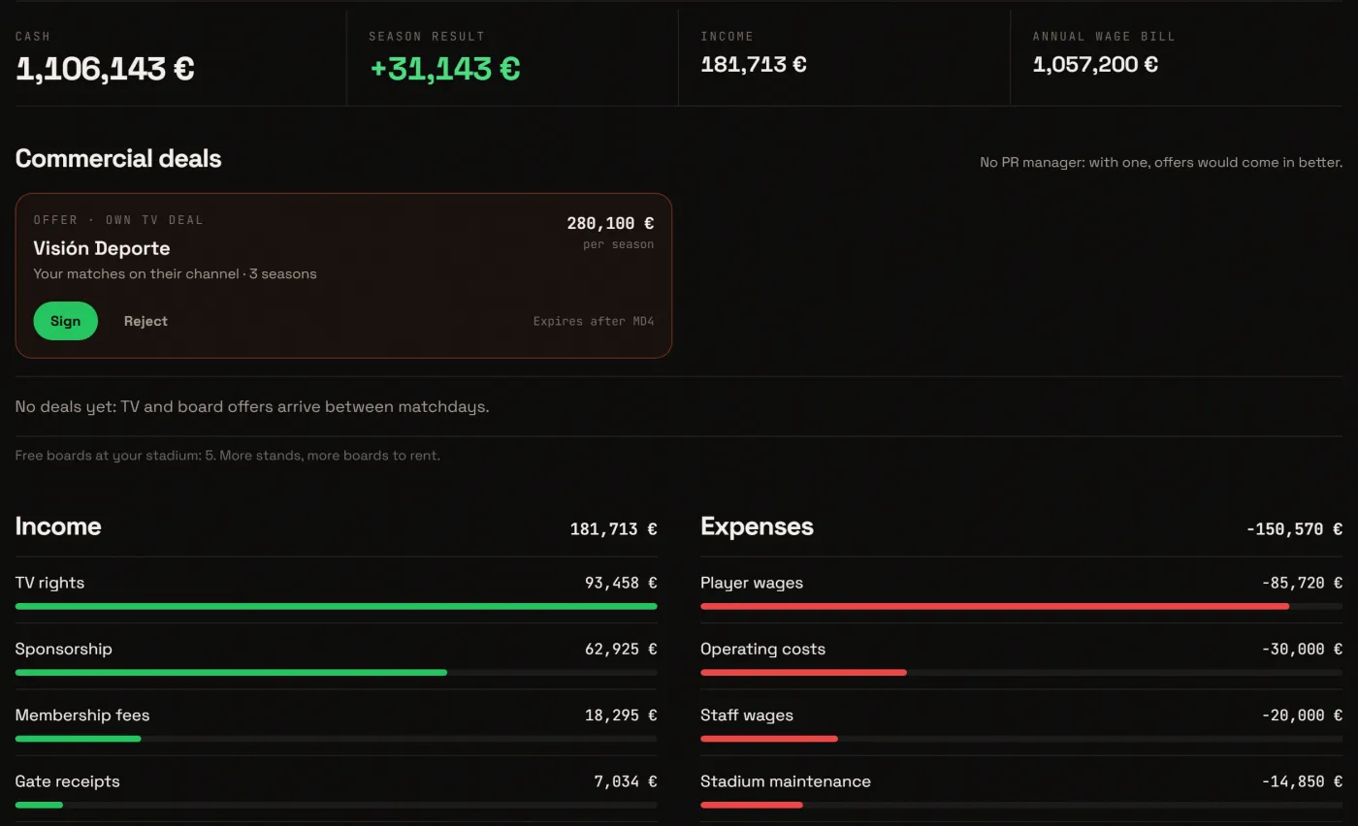Click the Gate receipts amount 7,034 €
This screenshot has width=1358, height=826.
[x=626, y=781]
